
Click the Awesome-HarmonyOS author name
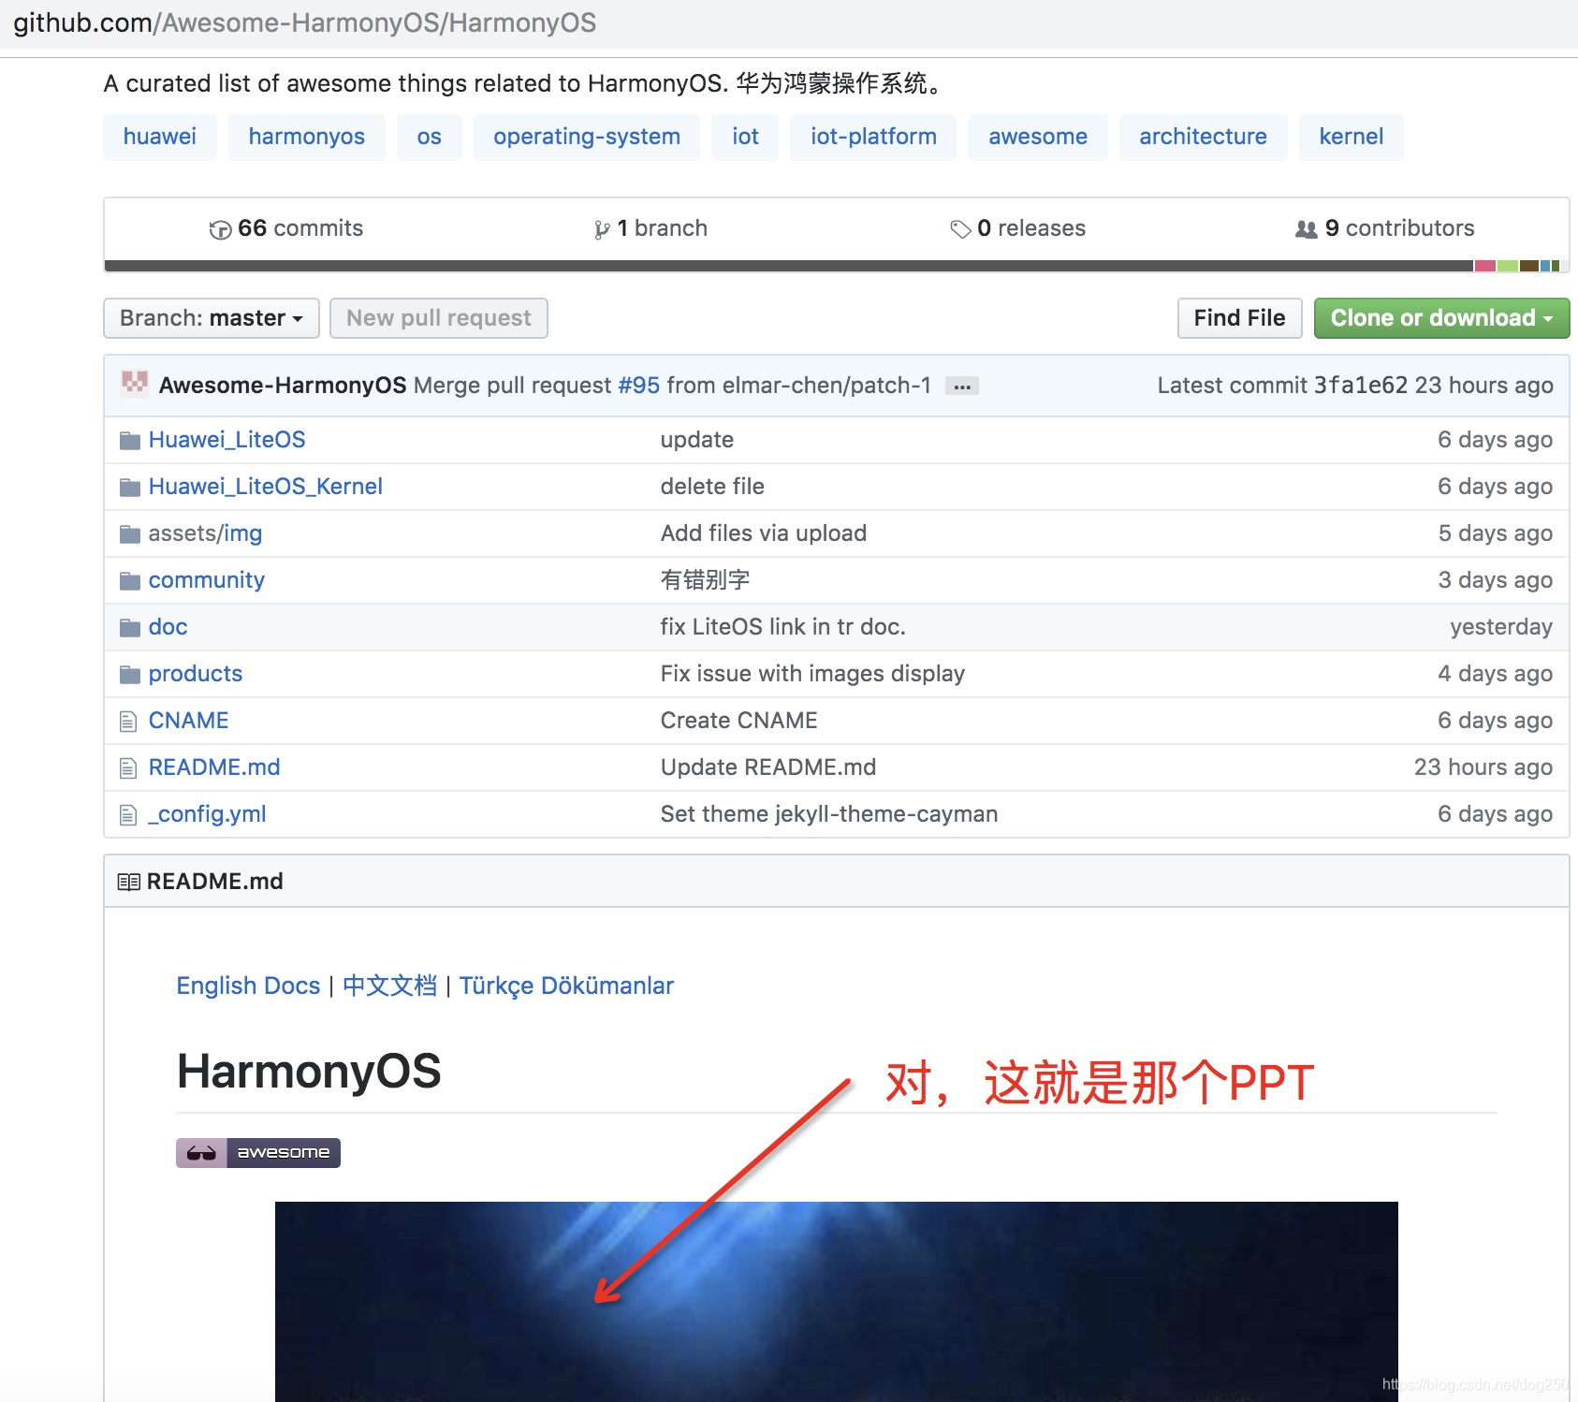pos(283,386)
